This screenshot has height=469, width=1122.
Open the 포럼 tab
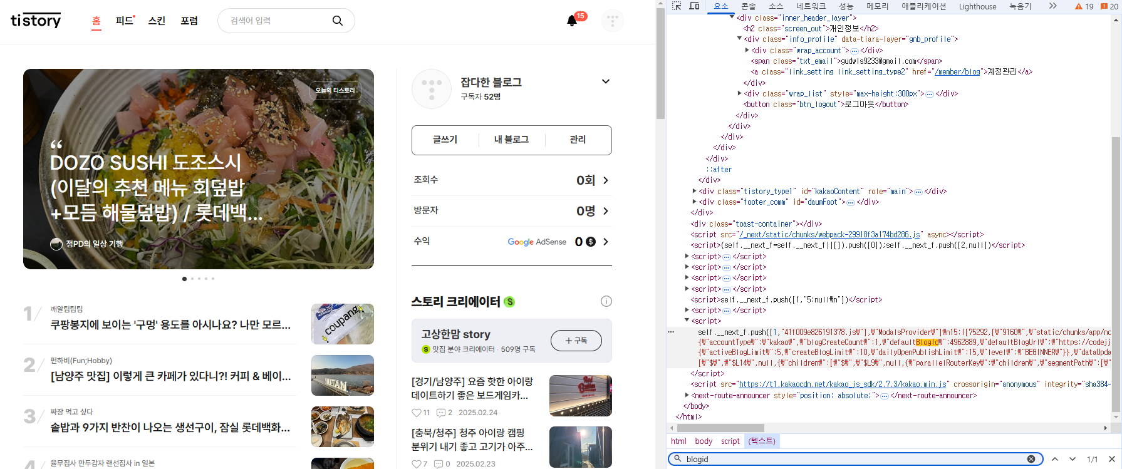tap(189, 21)
